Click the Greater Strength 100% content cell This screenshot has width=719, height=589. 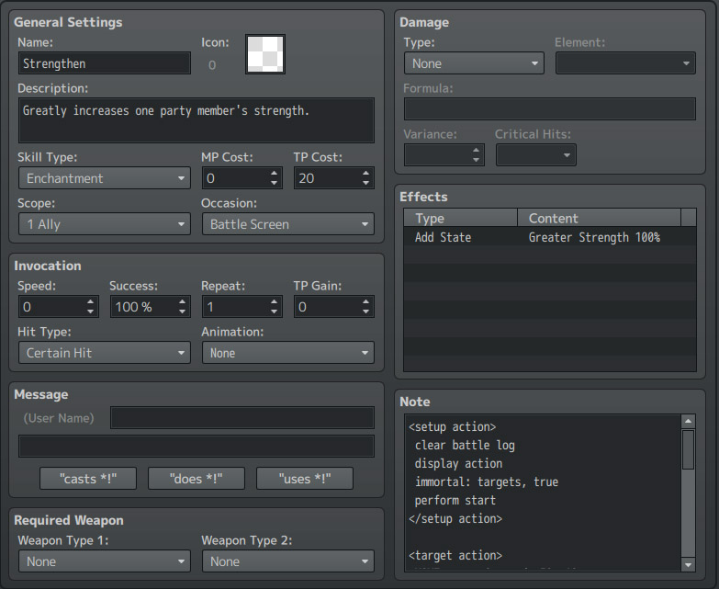coord(594,237)
